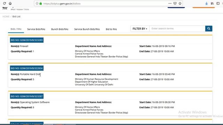
Task: Open the FILTER BY dropdown
Action: [x=140, y=28]
